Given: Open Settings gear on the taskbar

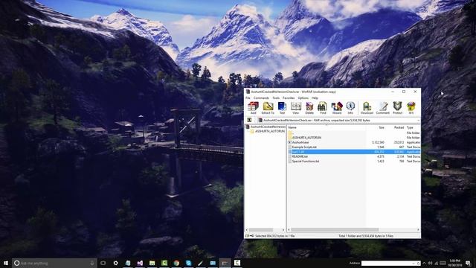Looking at the screenshot, I should [x=116, y=263].
